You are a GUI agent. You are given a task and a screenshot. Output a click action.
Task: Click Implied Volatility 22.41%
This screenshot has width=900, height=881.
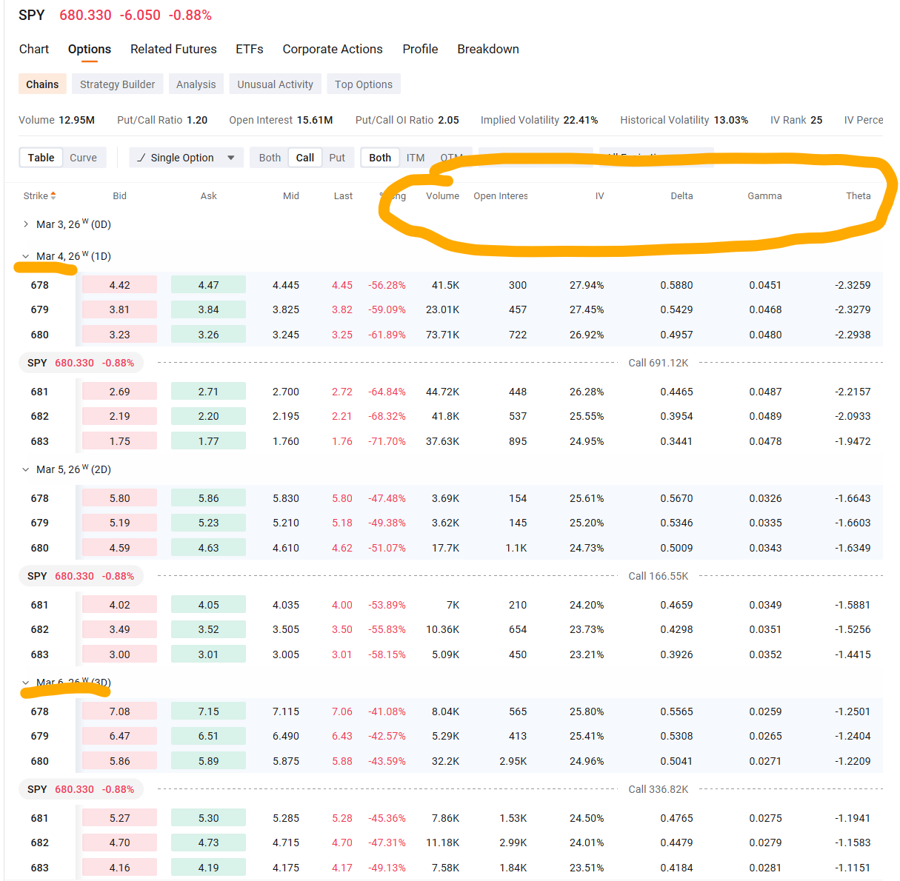point(539,120)
